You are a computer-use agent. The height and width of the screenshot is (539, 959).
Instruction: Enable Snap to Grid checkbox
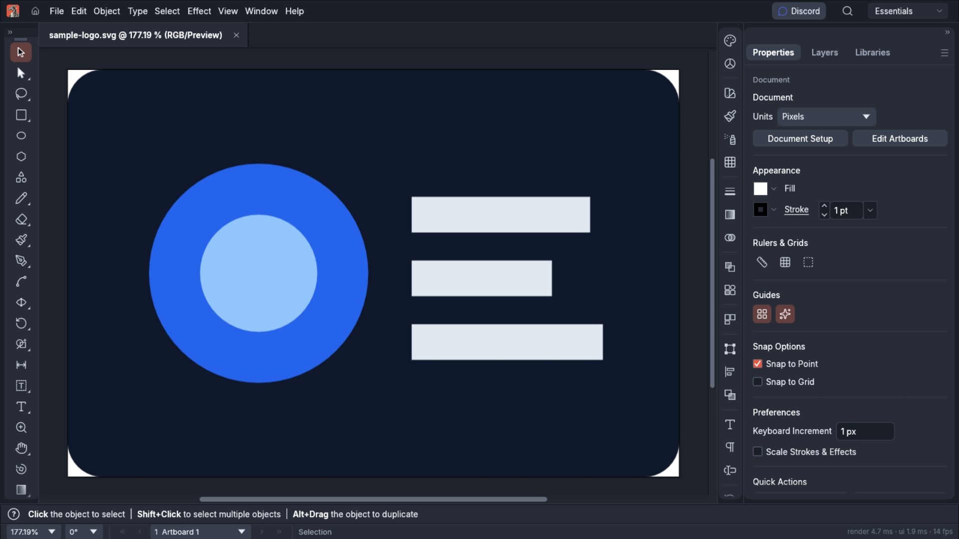(758, 382)
